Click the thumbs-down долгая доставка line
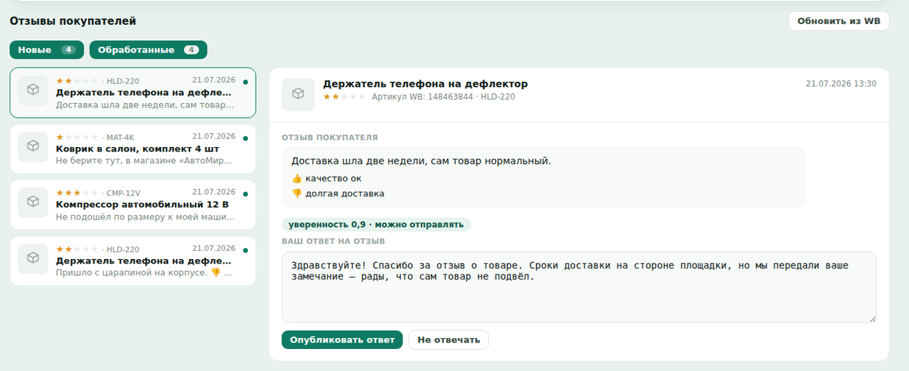 click(338, 194)
